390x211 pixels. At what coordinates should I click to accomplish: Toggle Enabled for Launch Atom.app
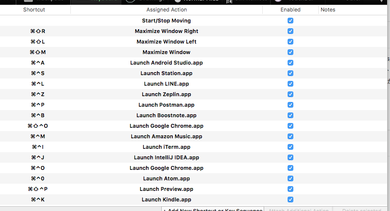pyautogui.click(x=290, y=178)
